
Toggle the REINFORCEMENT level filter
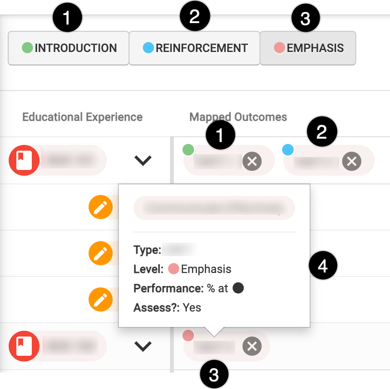195,48
